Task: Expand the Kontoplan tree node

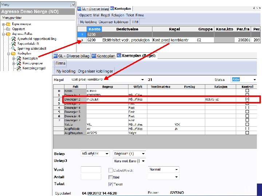Action: point(14,58)
